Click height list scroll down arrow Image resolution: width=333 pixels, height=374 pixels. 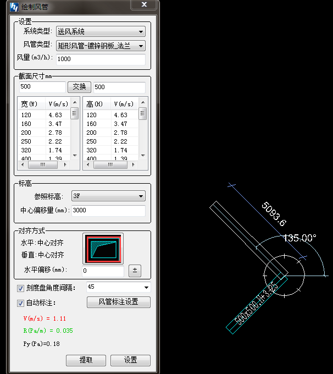click(143, 156)
